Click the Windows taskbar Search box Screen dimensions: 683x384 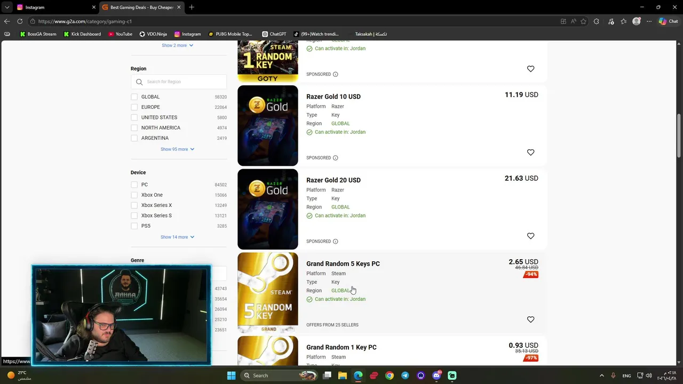tap(279, 375)
